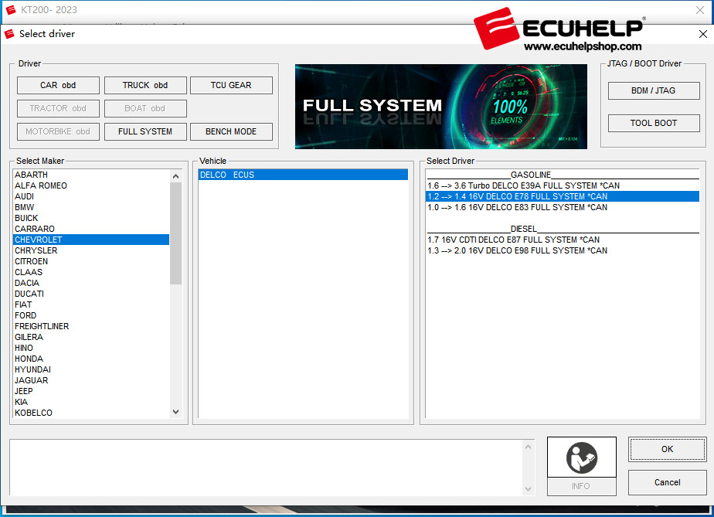
Task: Click the KT200 title bar app icon
Action: coord(11,9)
